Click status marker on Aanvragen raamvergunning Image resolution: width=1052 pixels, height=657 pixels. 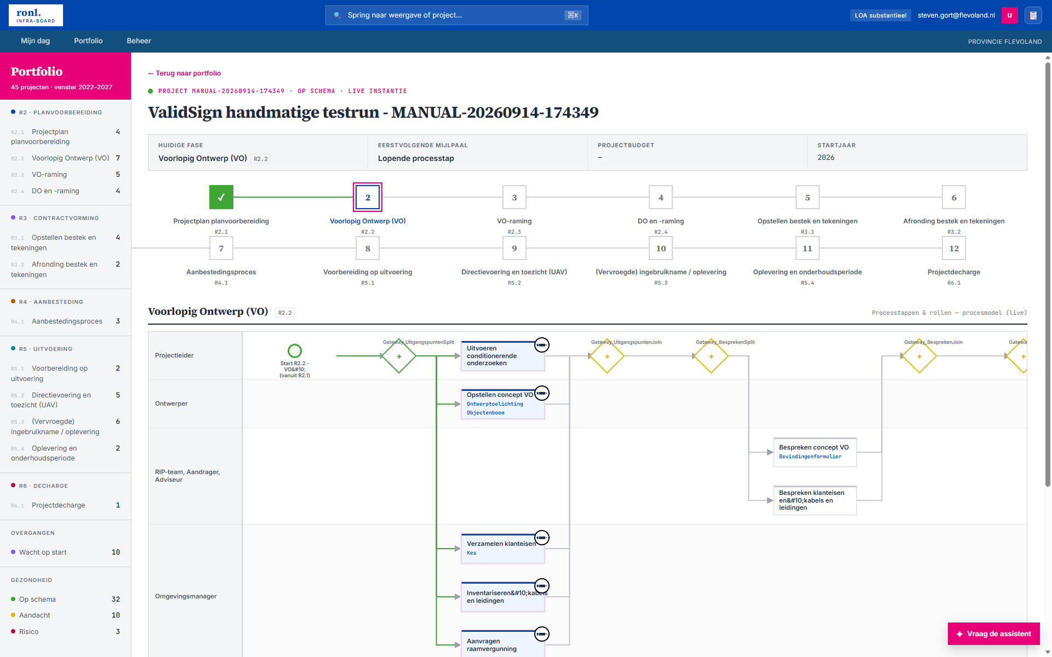[542, 634]
